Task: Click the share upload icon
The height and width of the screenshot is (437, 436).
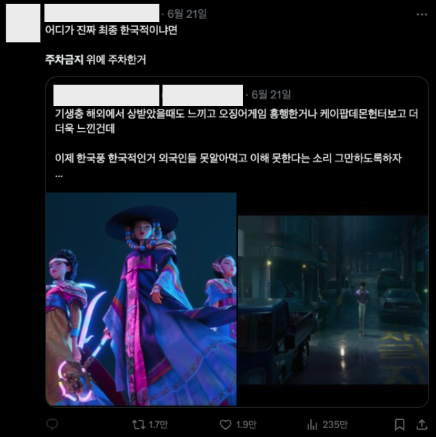Action: pyautogui.click(x=422, y=425)
